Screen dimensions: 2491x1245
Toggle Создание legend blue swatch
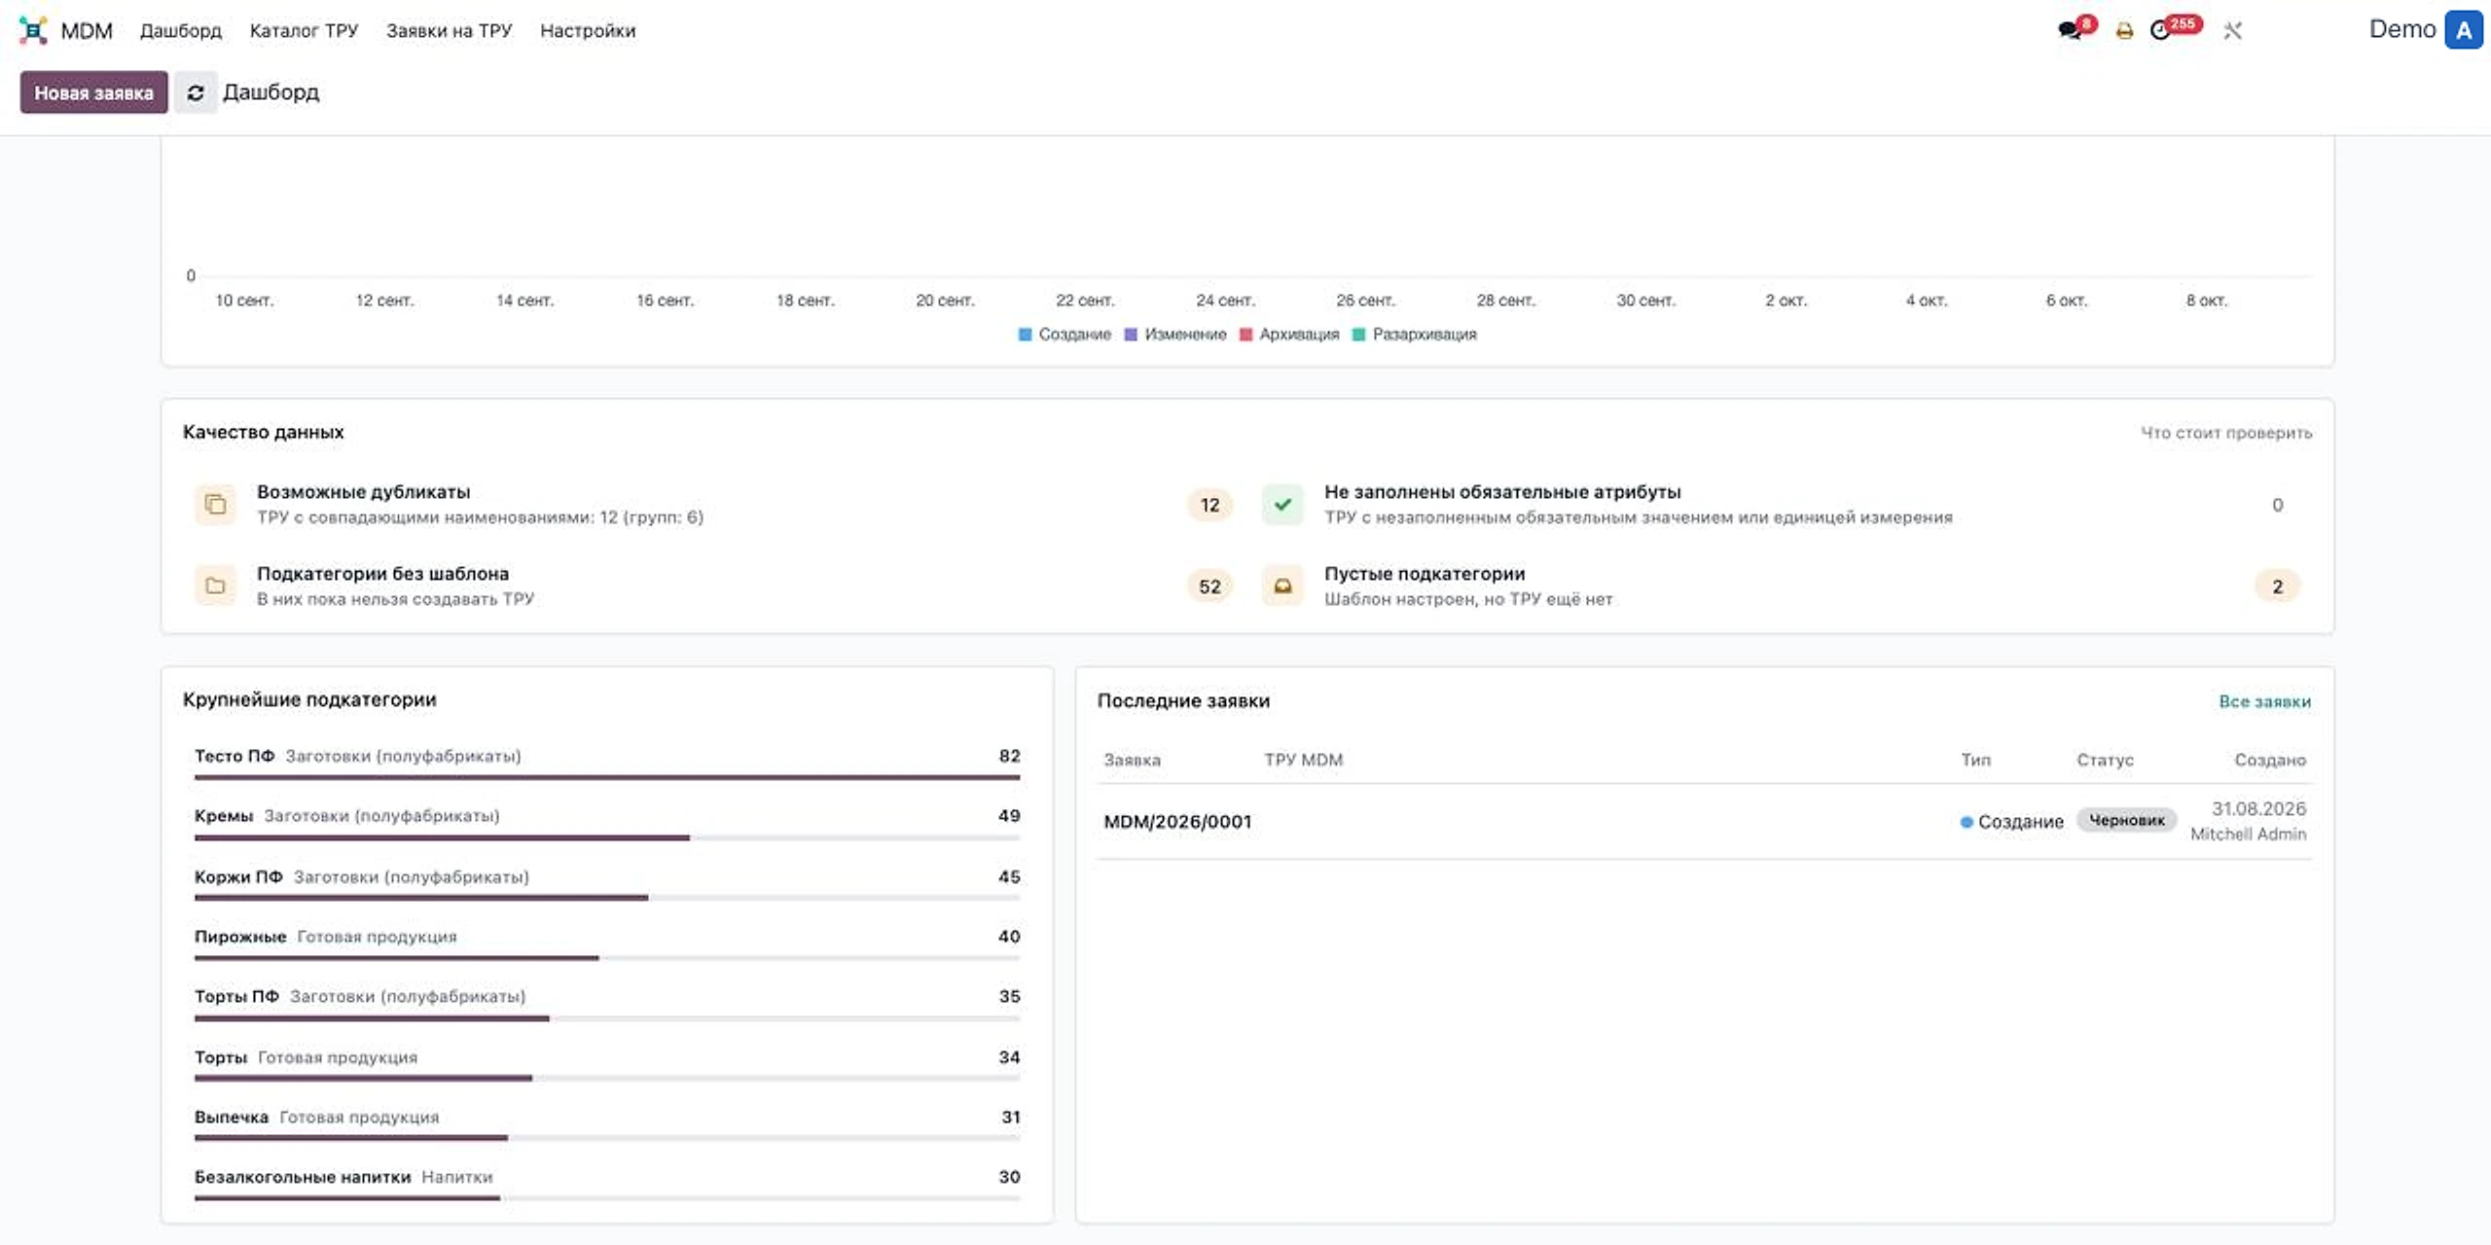1025,334
